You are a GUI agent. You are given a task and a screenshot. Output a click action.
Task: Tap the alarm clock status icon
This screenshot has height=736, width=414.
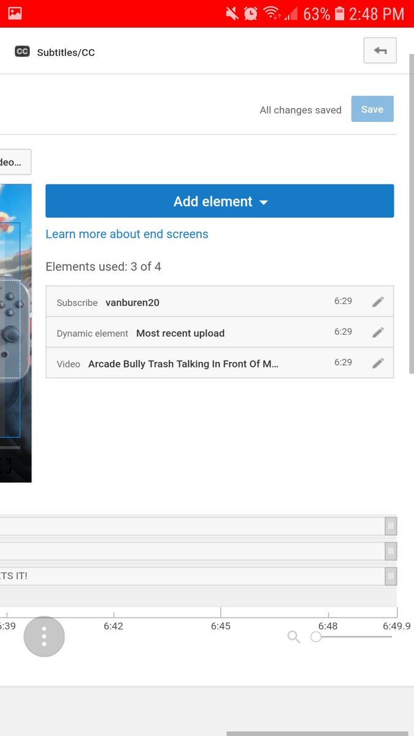click(x=250, y=13)
